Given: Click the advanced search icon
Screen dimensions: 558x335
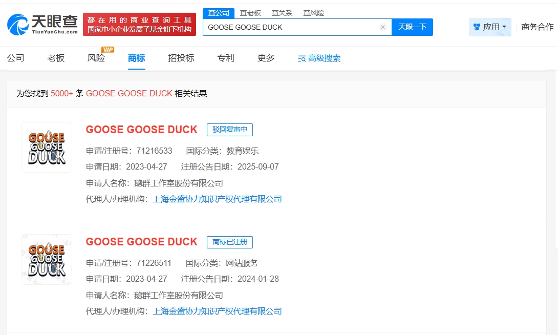Looking at the screenshot, I should pyautogui.click(x=302, y=58).
